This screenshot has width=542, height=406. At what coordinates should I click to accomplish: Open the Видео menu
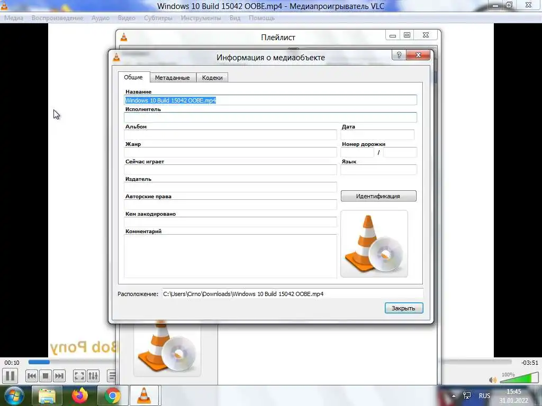coord(127,18)
